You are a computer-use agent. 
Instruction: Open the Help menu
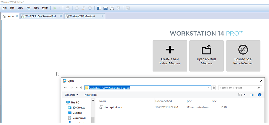[x=45, y=8]
